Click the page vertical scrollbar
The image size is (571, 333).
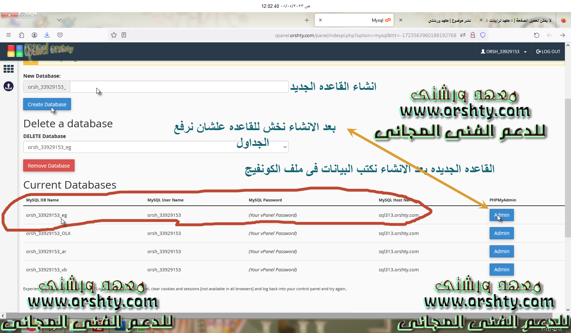pyautogui.click(x=568, y=168)
